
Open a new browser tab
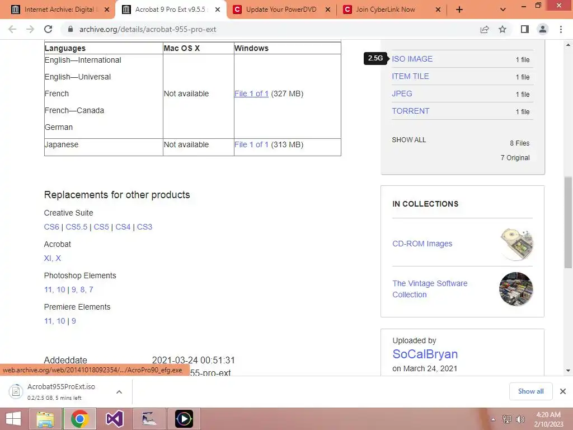[x=459, y=10]
